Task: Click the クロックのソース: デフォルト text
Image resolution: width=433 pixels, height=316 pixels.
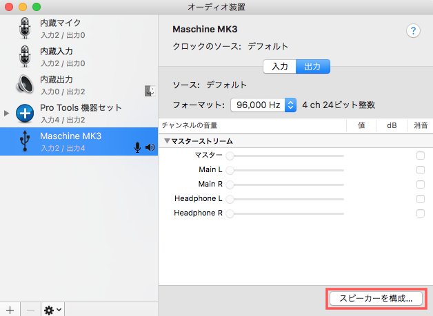Action: (230, 46)
